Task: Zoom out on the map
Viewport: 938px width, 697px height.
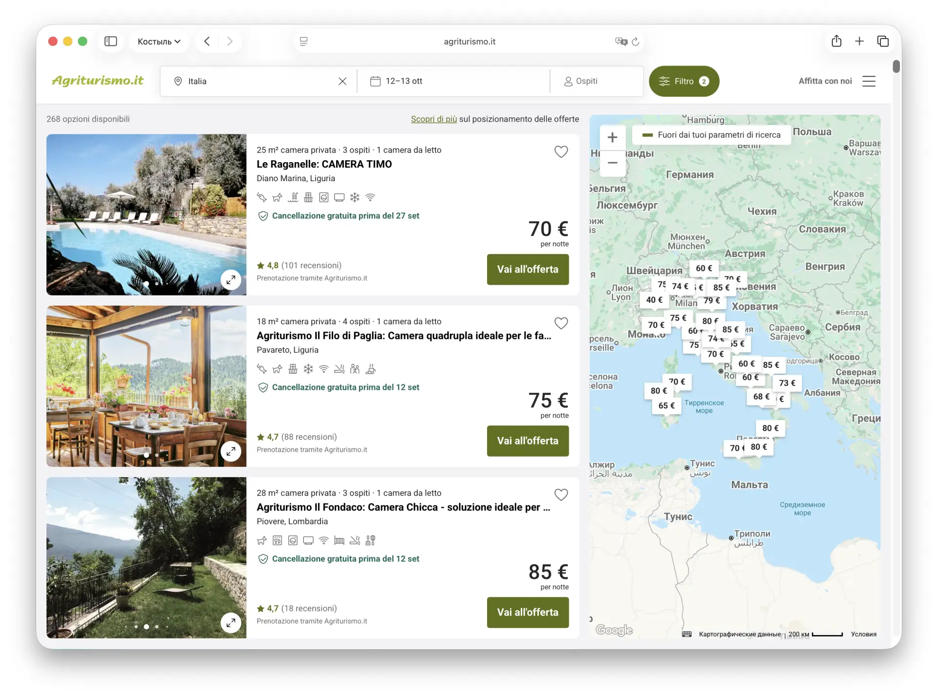Action: point(612,163)
